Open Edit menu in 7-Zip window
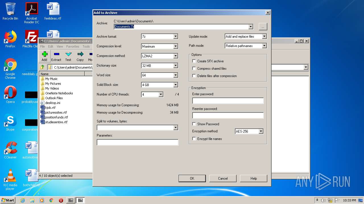364x204 pixels. pos(51,46)
